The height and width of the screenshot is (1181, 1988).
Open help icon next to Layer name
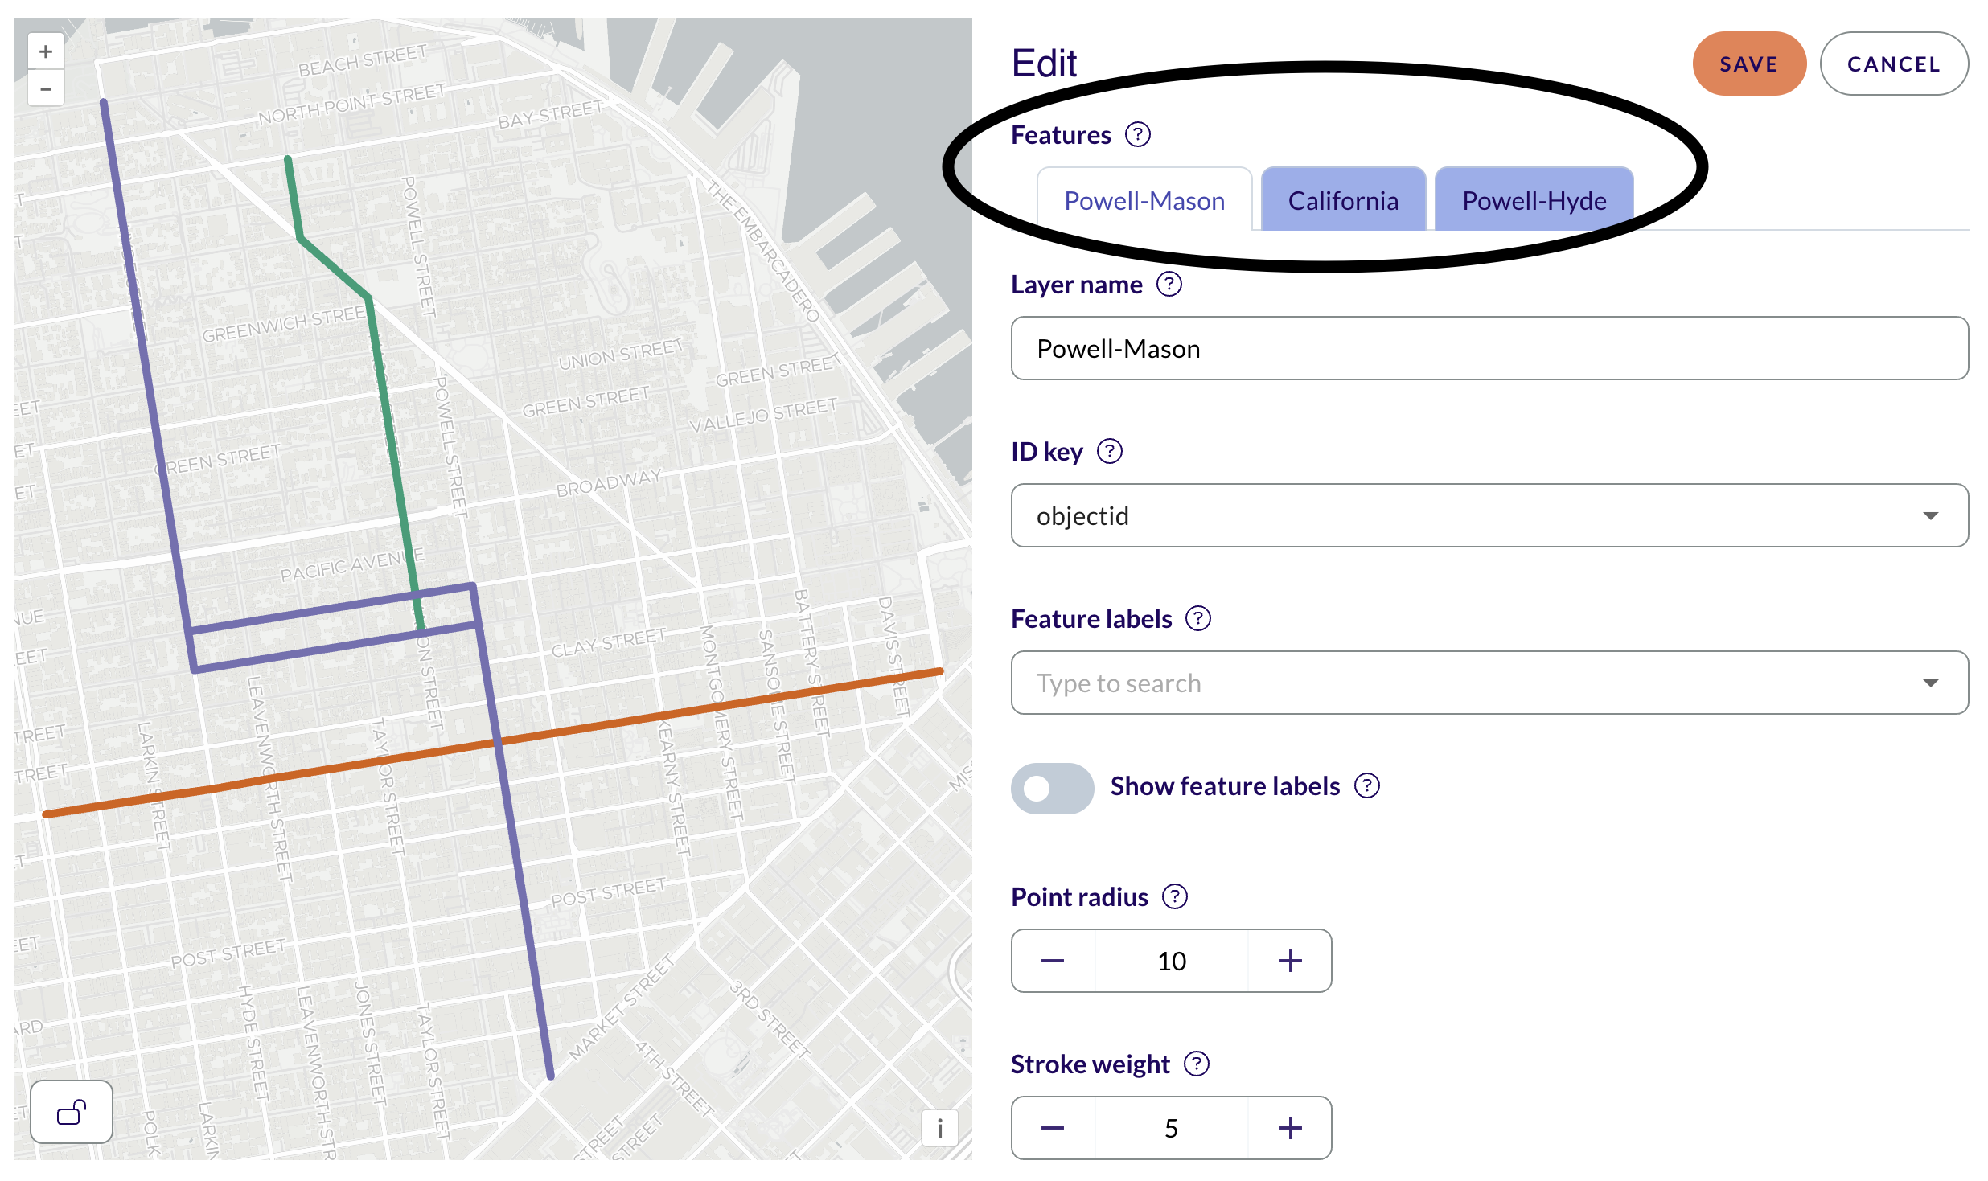coord(1169,285)
